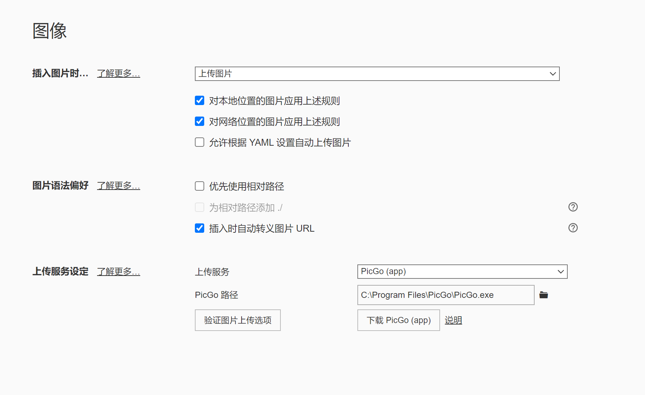Click the 上传服务设定 section label
645x395 pixels.
click(60, 272)
